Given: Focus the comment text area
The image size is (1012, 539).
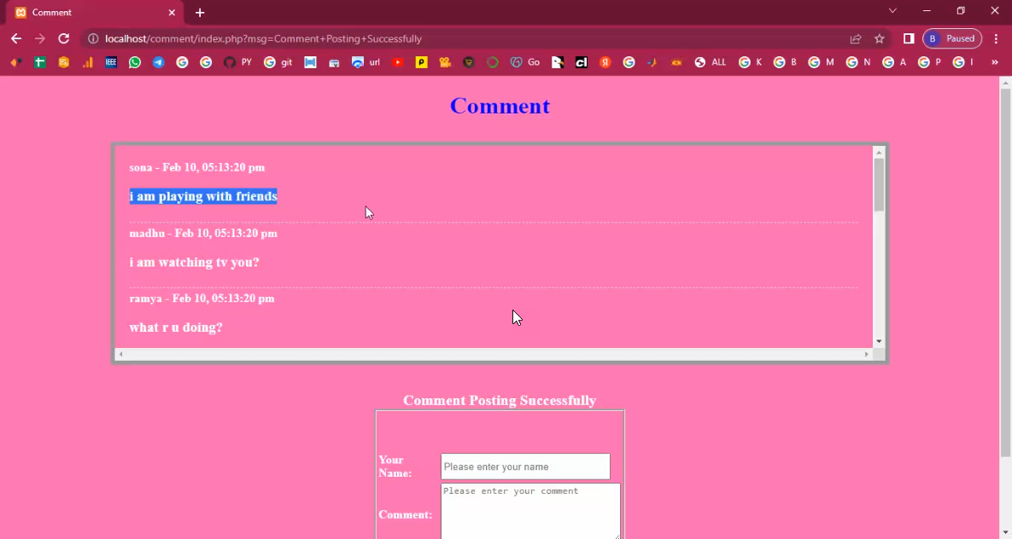Looking at the screenshot, I should (x=530, y=510).
